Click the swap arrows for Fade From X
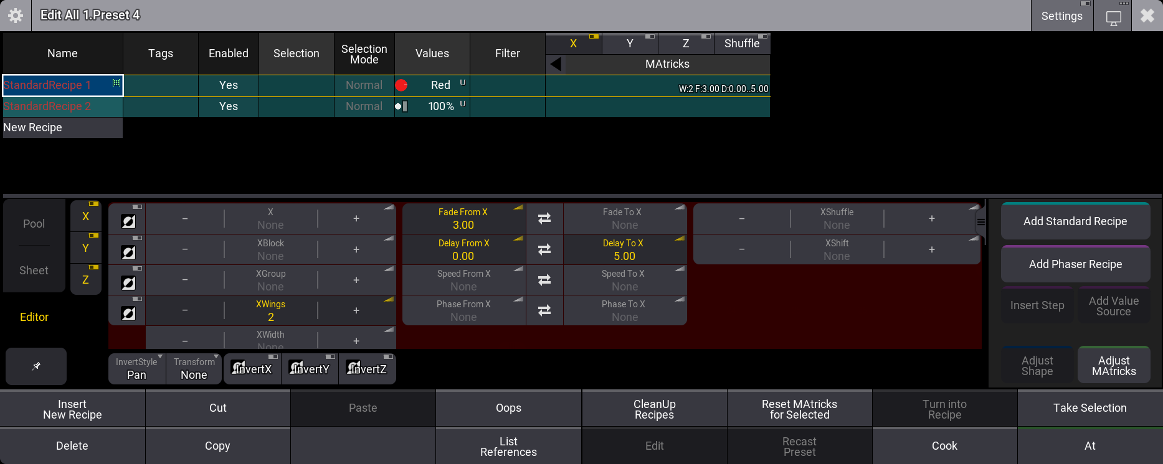Screen dimensions: 1163x464 click(544, 218)
